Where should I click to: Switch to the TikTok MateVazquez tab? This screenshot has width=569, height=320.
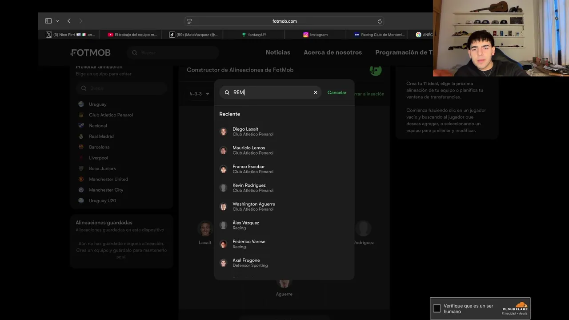pos(193,35)
